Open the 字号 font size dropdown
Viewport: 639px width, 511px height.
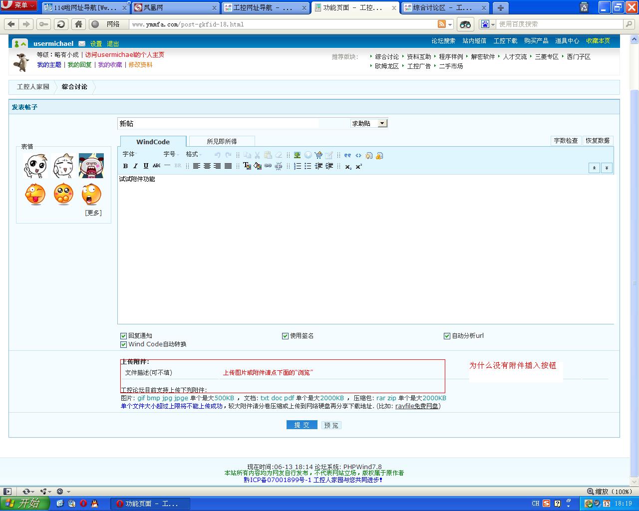171,154
